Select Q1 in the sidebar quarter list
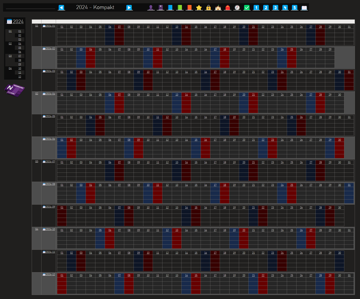 10,31
